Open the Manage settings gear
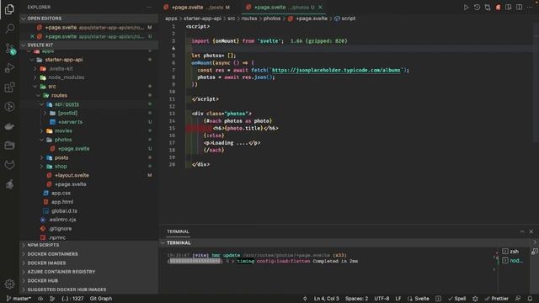Viewport: 539px width, 303px height. [x=9, y=284]
